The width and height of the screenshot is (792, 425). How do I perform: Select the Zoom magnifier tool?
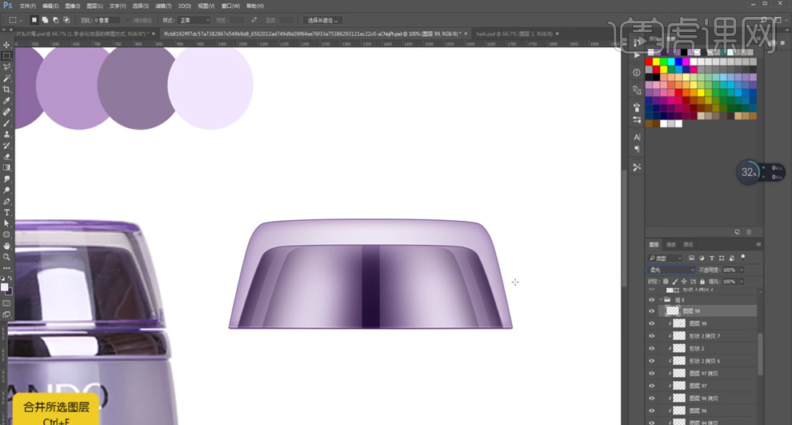(6, 258)
